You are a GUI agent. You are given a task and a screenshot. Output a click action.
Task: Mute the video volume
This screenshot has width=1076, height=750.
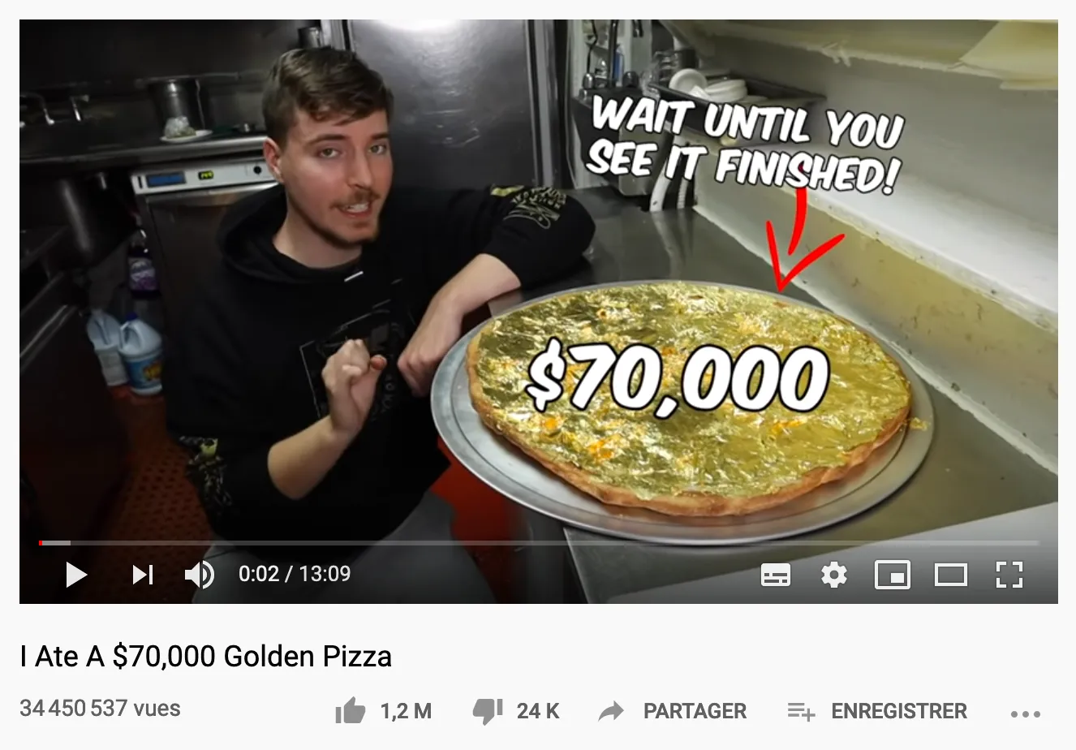pyautogui.click(x=199, y=575)
